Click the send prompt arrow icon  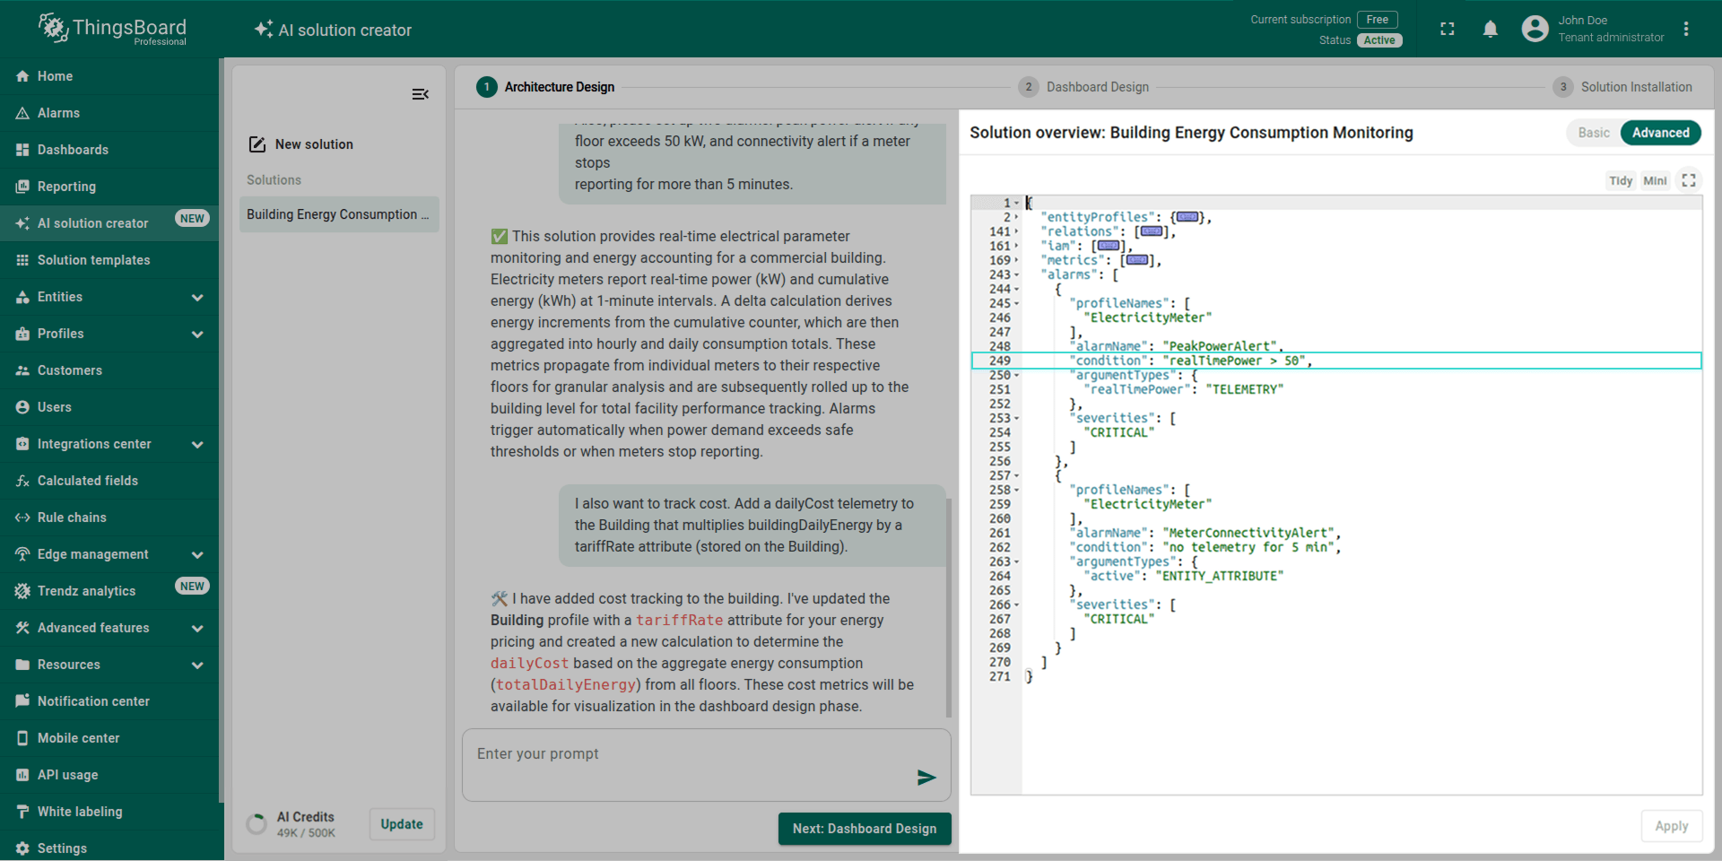(x=926, y=778)
